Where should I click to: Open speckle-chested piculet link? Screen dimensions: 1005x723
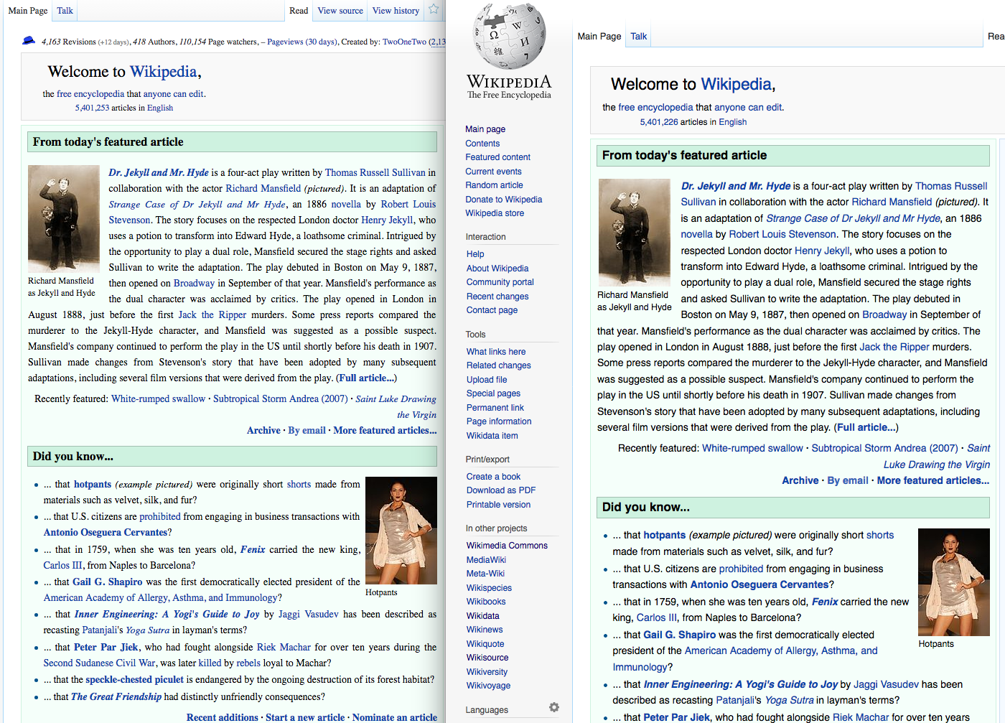click(x=135, y=679)
